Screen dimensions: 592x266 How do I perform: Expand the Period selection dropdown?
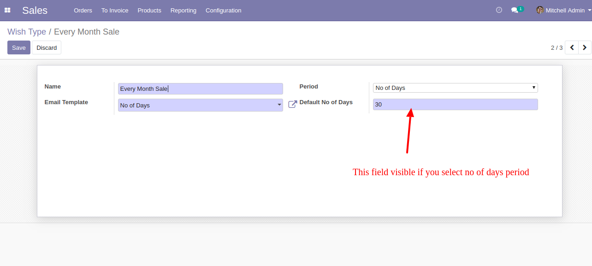point(455,88)
